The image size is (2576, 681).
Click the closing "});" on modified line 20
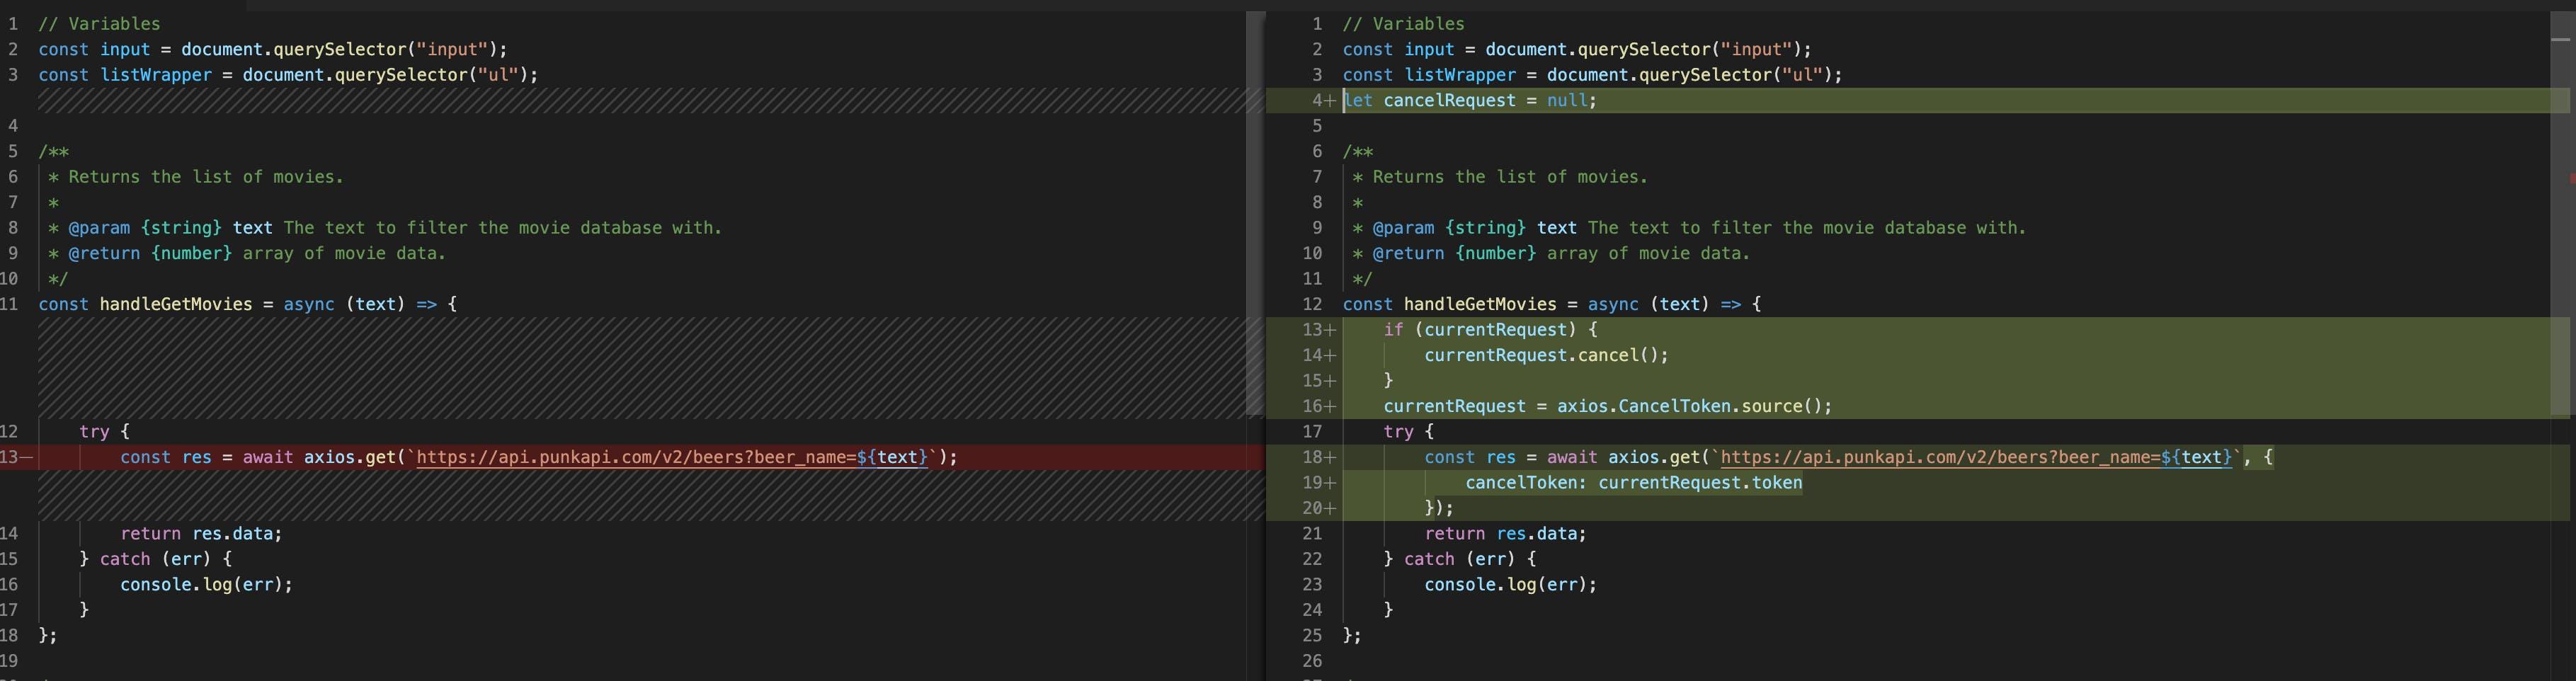pyautogui.click(x=1440, y=508)
